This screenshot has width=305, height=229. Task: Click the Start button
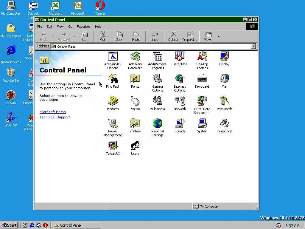click(9, 225)
